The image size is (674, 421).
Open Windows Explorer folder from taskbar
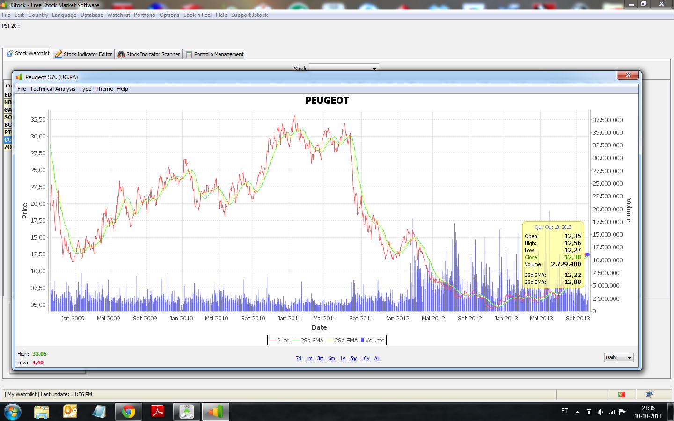point(42,412)
